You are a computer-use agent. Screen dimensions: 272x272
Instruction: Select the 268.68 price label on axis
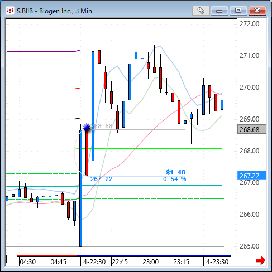(252, 129)
